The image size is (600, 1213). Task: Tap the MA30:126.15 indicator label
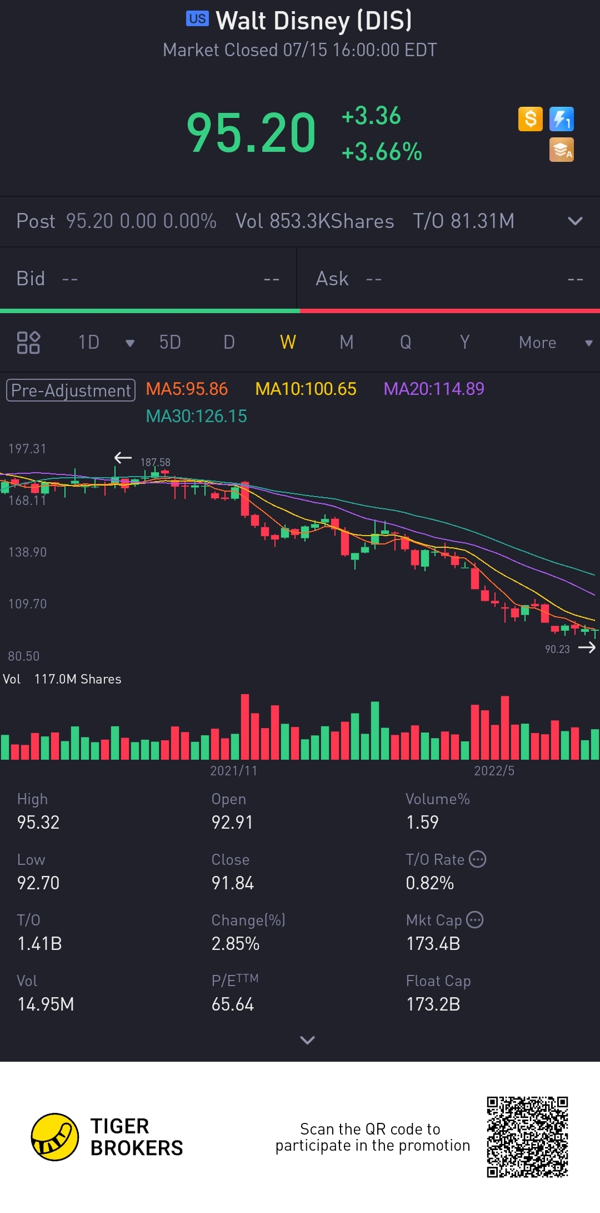click(196, 416)
